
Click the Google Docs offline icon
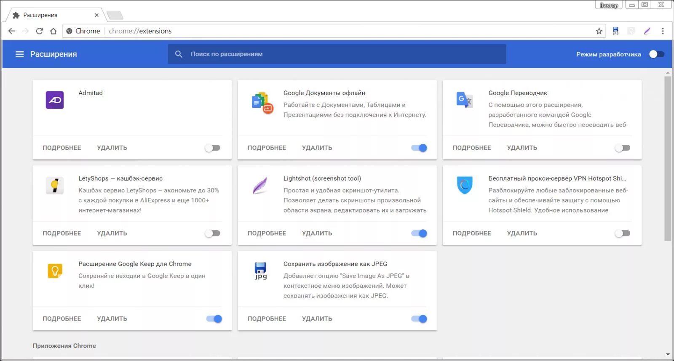(262, 103)
